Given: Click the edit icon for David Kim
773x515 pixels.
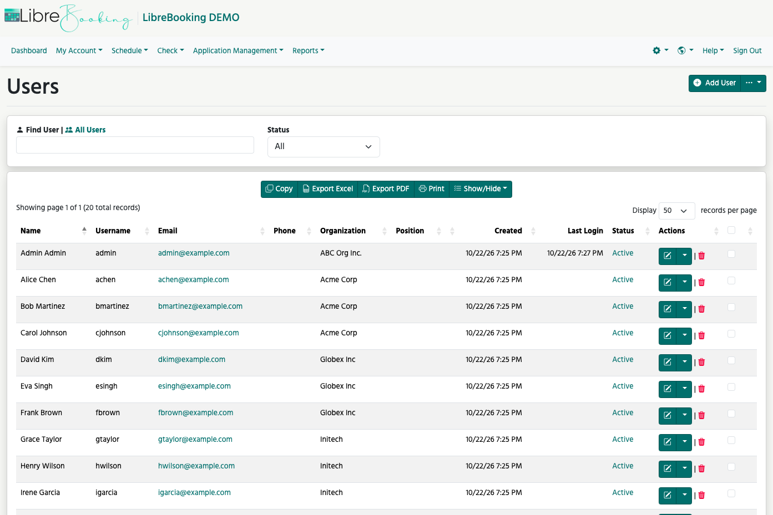Looking at the screenshot, I should click(668, 363).
